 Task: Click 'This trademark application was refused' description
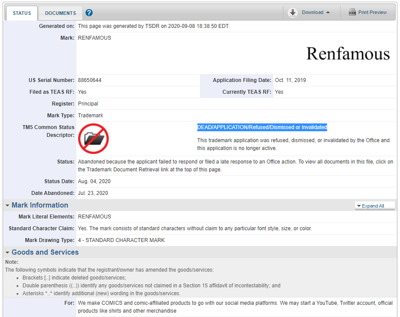(x=293, y=144)
